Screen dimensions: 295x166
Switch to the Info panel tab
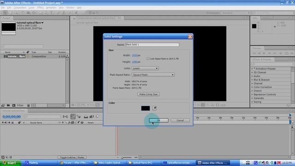point(255,18)
